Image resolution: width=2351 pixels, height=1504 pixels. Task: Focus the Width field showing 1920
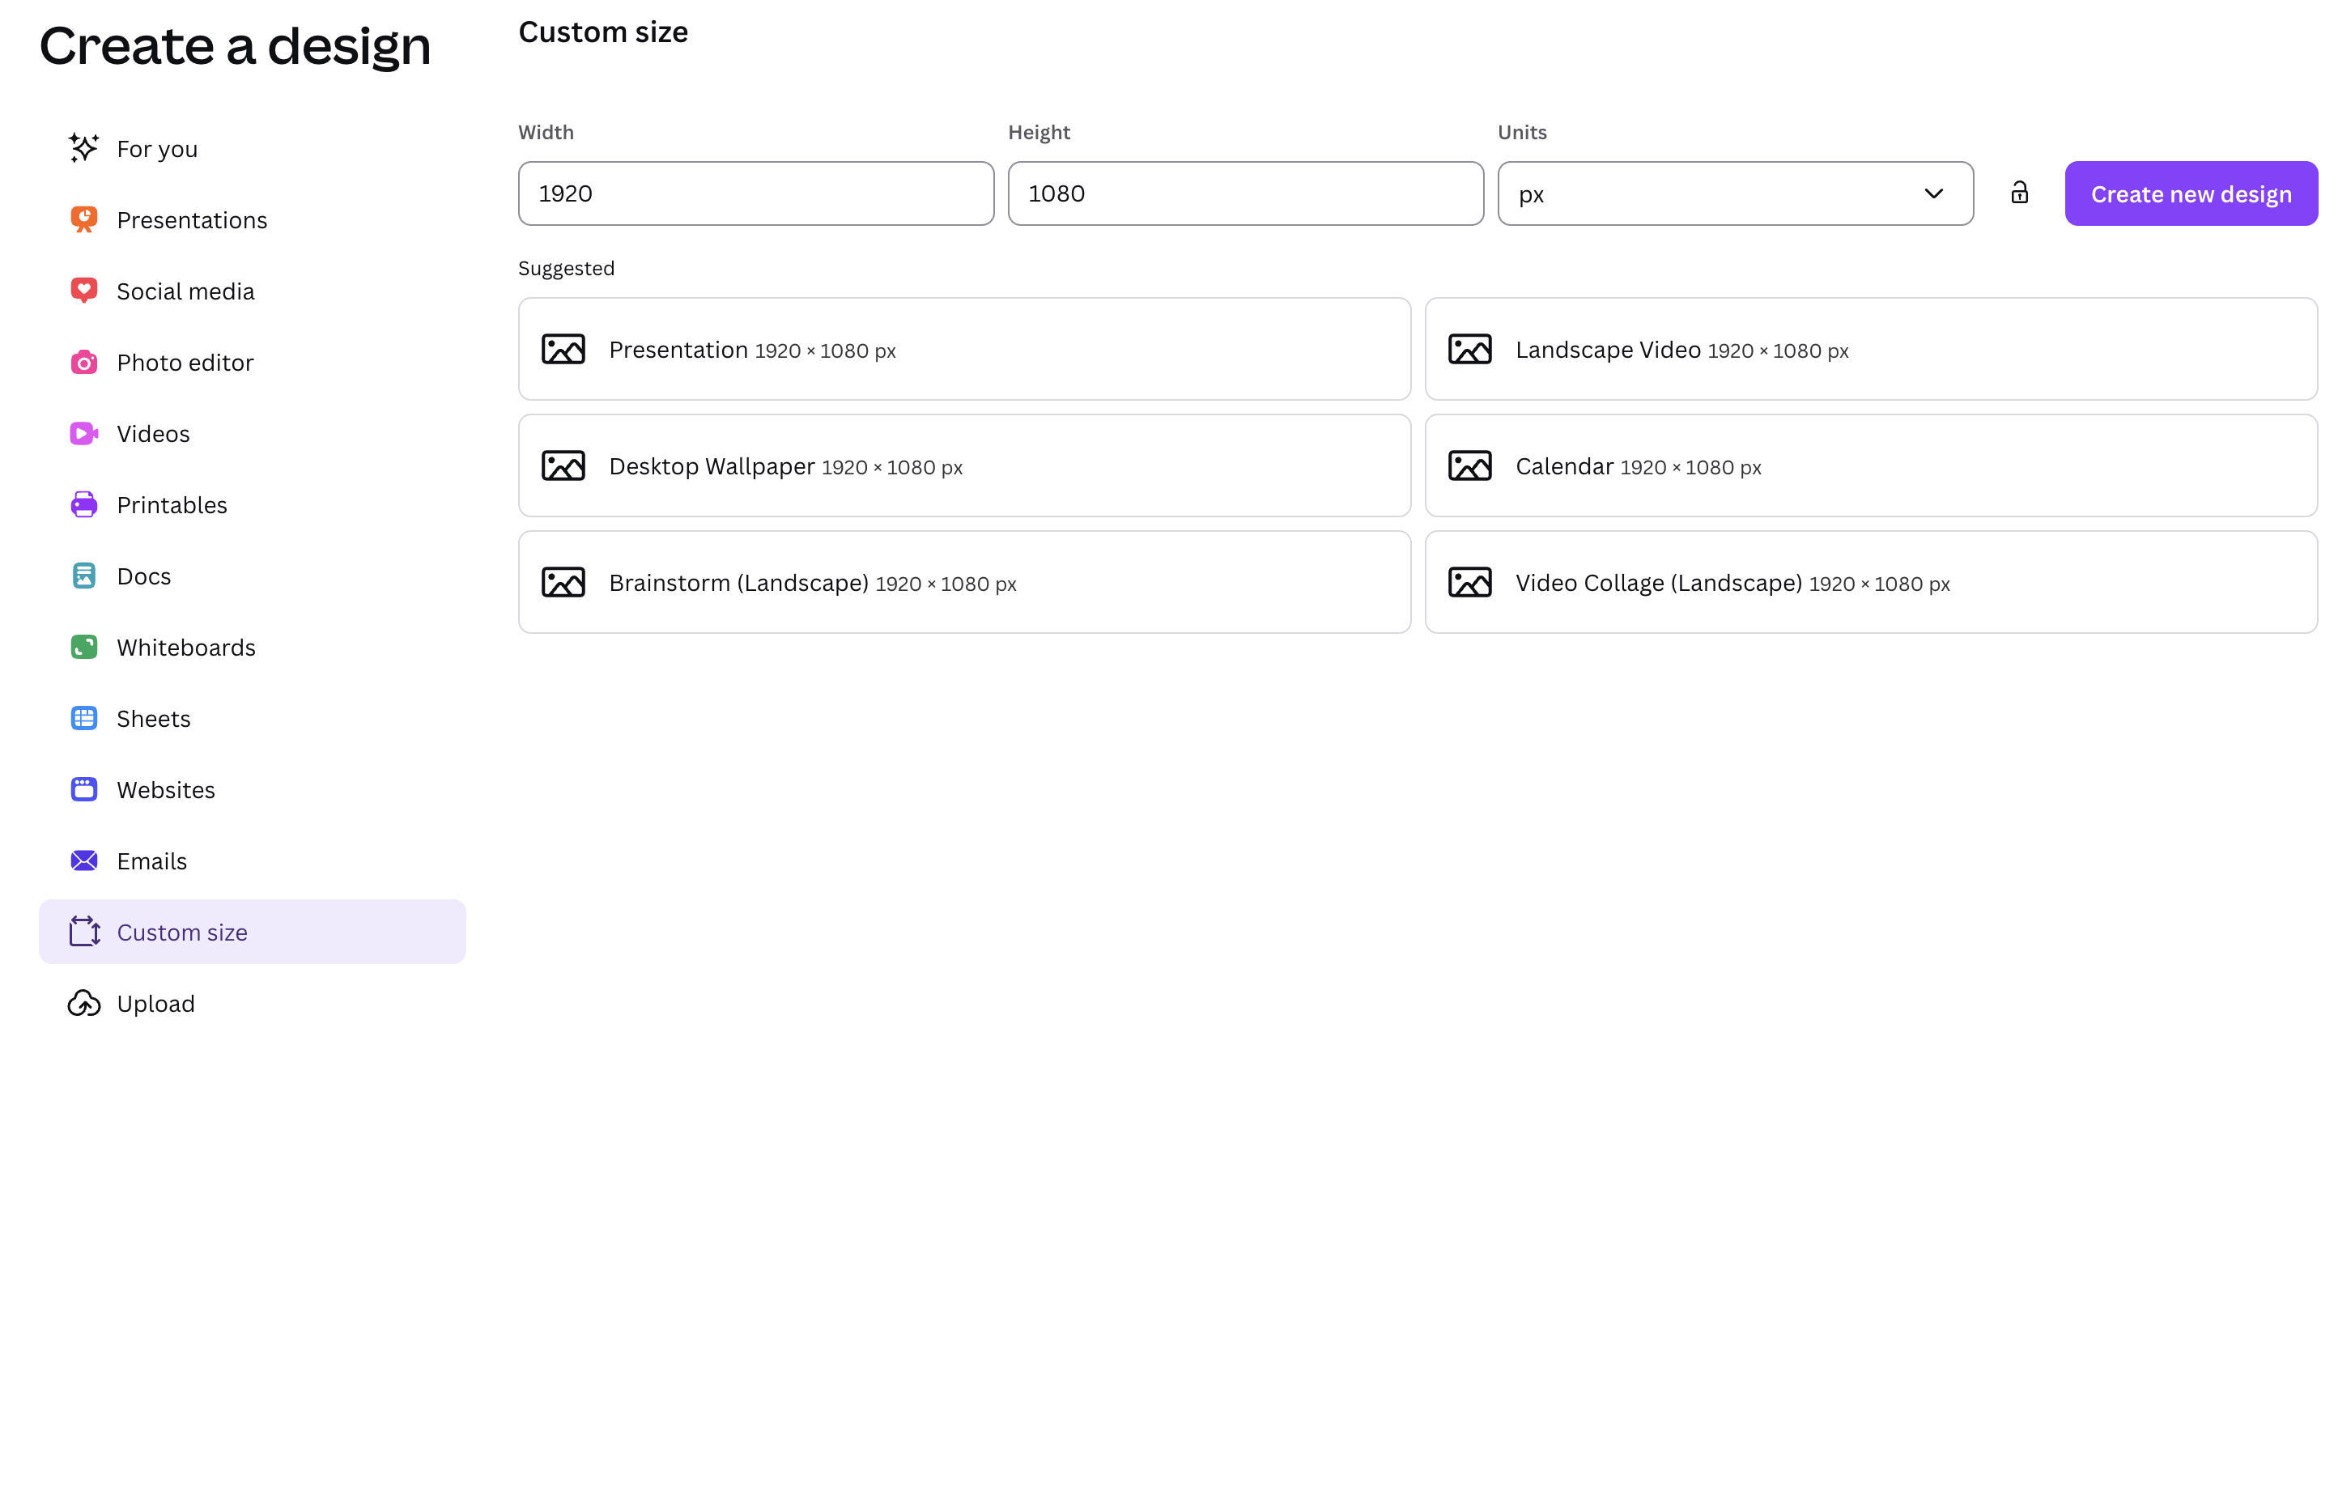[756, 193]
